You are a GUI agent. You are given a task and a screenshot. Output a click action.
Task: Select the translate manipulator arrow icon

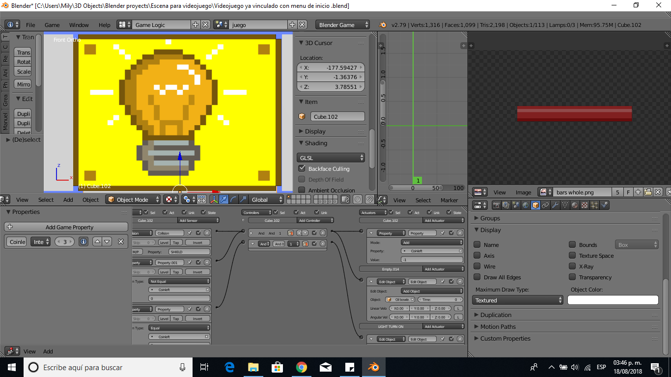click(x=224, y=200)
